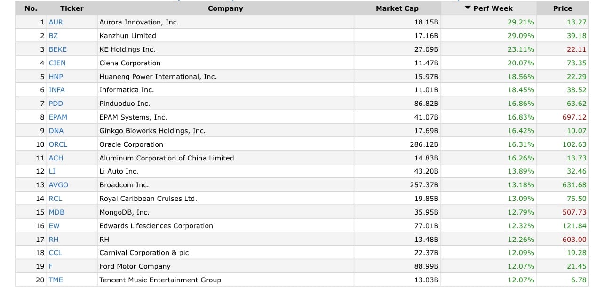Open the TME ticker link

[56, 280]
